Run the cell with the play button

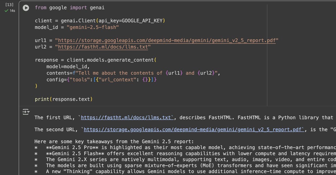pyautogui.click(x=26, y=8)
